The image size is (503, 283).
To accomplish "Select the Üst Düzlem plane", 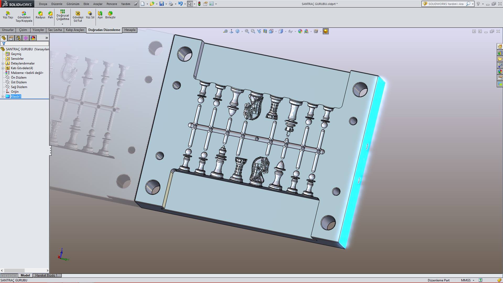I will 16,82.
